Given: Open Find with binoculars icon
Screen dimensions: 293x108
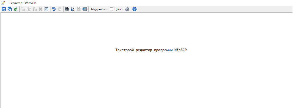Looking at the screenshot, I should coord(67,9).
